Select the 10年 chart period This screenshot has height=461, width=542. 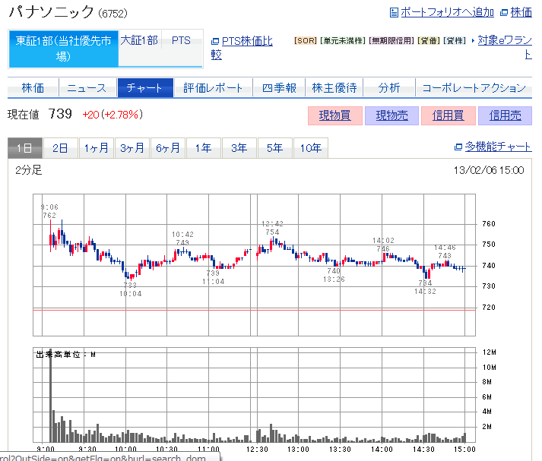pos(310,148)
